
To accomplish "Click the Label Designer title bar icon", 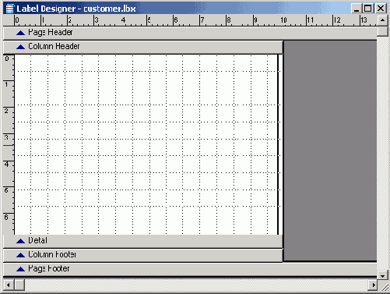I will (x=9, y=9).
